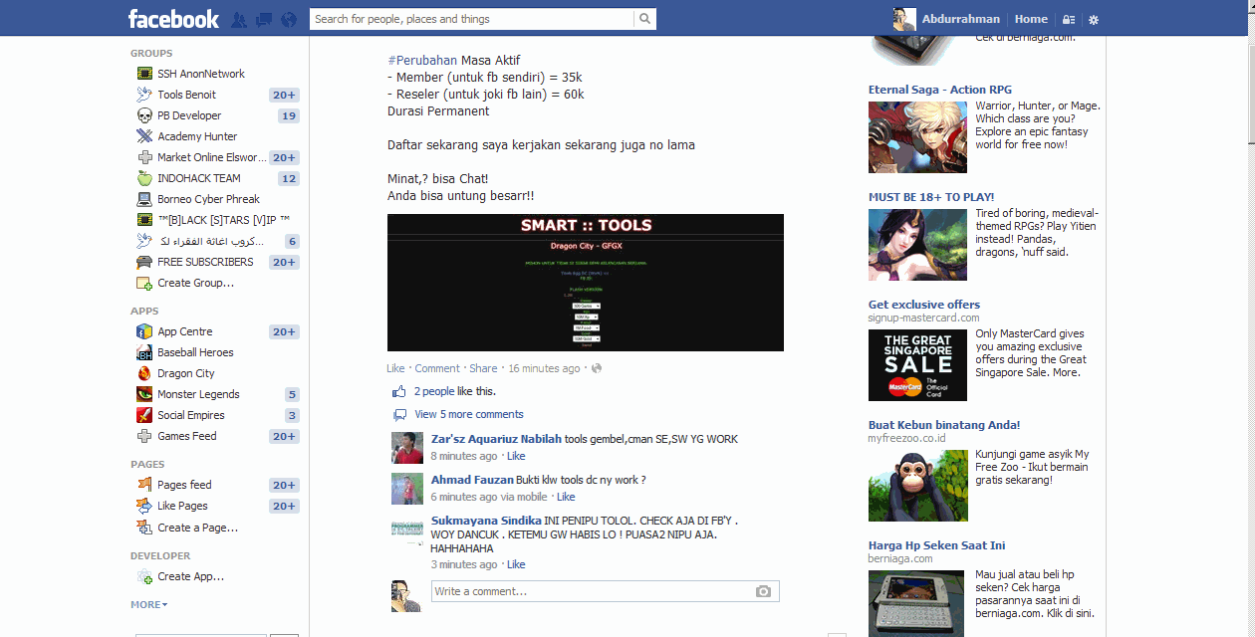Screen dimensions: 1255x637
Task: Click the Facebook logo
Action: click(173, 19)
